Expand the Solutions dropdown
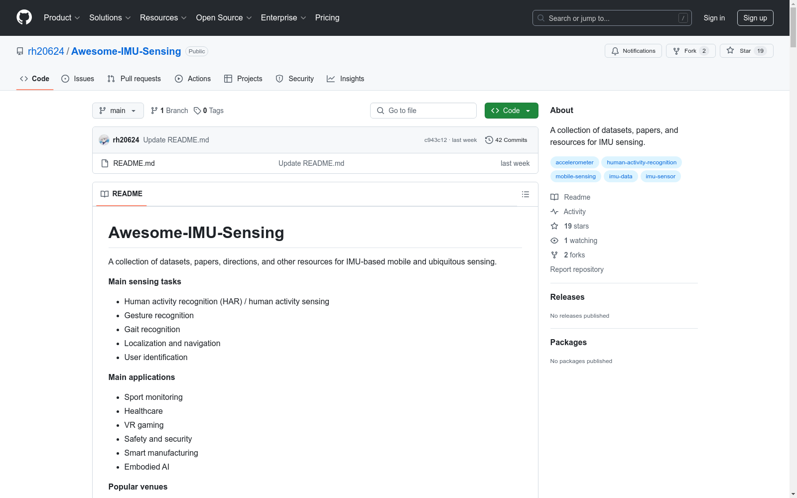This screenshot has width=797, height=498. click(110, 18)
